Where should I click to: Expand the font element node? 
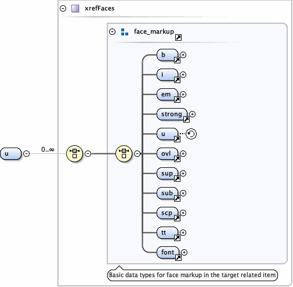coord(184,252)
